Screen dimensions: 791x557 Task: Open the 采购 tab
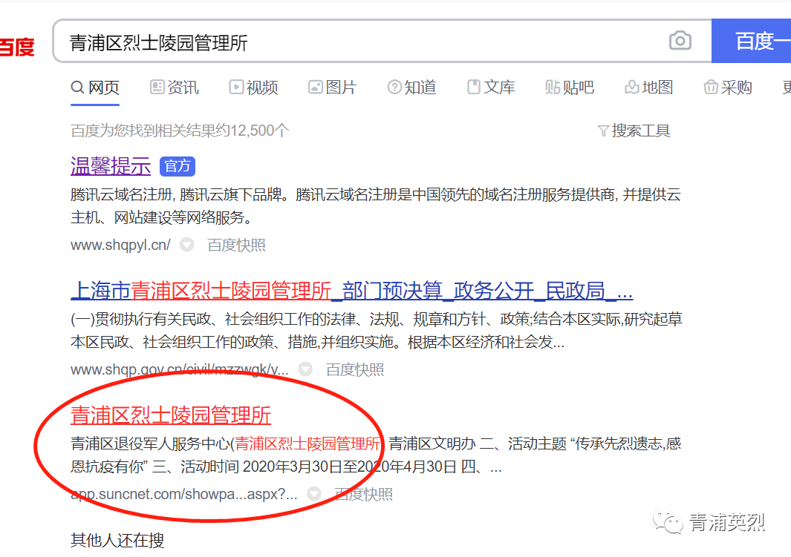click(728, 88)
